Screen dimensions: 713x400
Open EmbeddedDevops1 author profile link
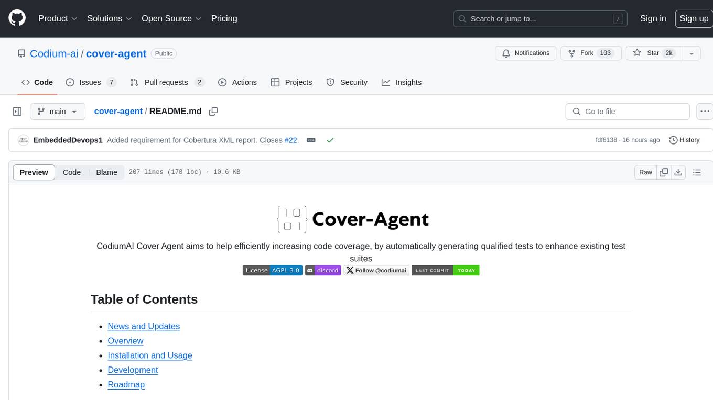point(68,140)
